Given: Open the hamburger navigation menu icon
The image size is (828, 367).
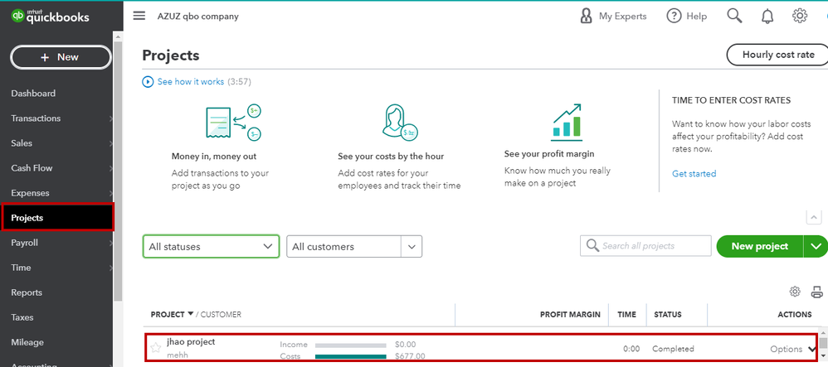Looking at the screenshot, I should point(139,16).
